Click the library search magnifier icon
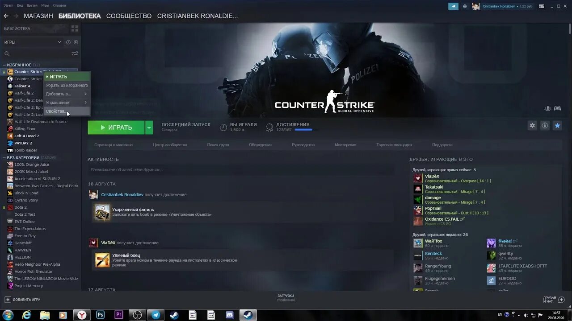 (7, 53)
